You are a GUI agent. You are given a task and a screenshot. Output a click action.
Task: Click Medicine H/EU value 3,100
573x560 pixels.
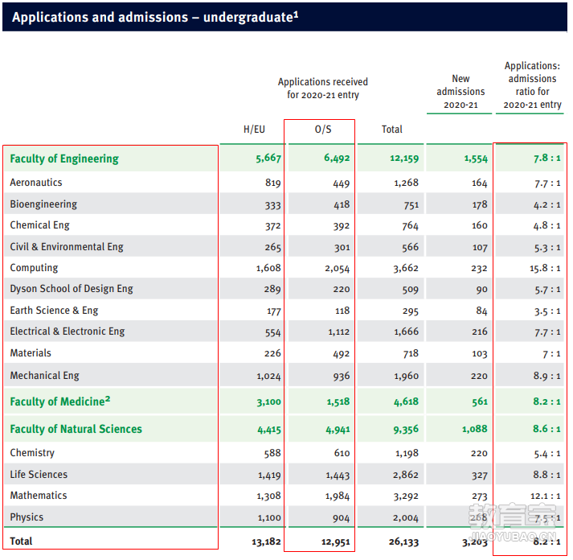(x=268, y=402)
